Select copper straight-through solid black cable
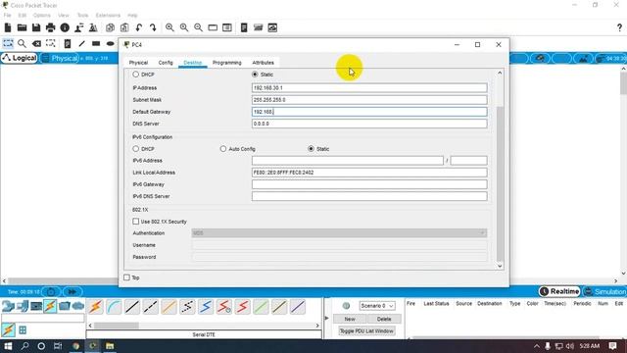 (x=132, y=307)
